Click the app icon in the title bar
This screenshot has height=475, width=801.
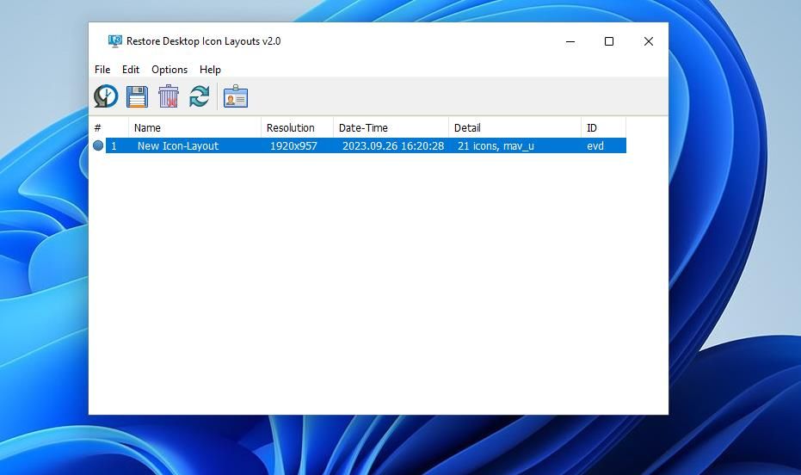pos(114,41)
